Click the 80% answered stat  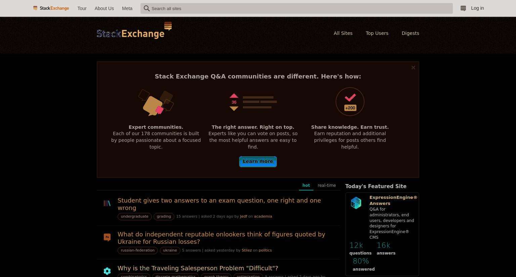click(363, 264)
